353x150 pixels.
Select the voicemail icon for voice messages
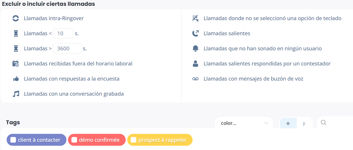tap(195, 79)
